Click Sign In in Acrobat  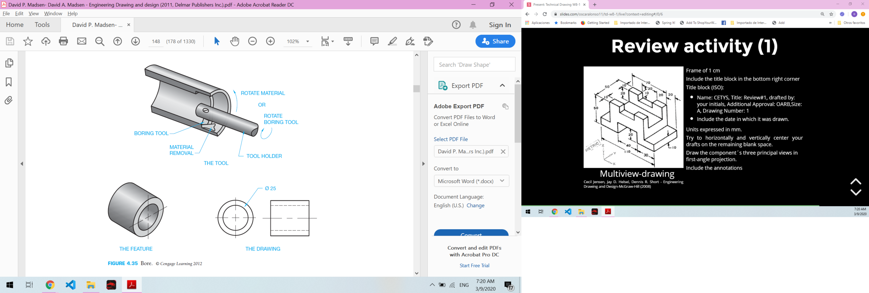(500, 25)
